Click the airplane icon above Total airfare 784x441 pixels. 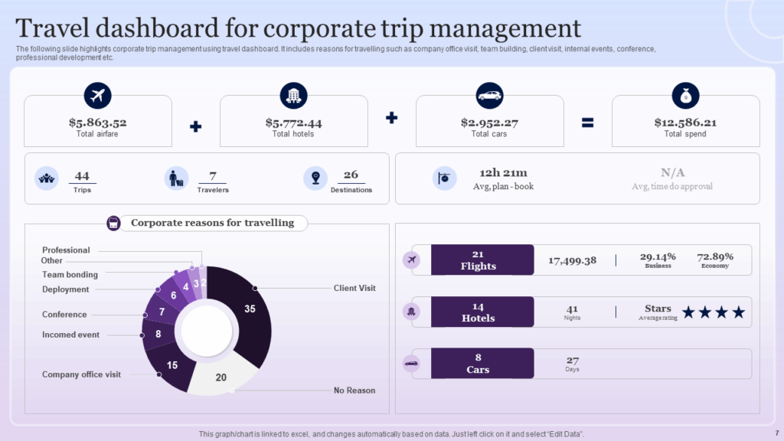(x=97, y=96)
